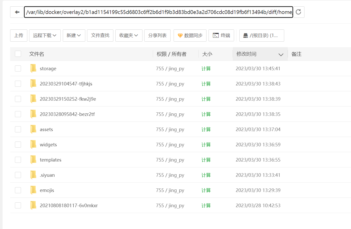The height and width of the screenshot is (229, 351).
Task: Check the .siyuan folder checkbox
Action: 18,175
